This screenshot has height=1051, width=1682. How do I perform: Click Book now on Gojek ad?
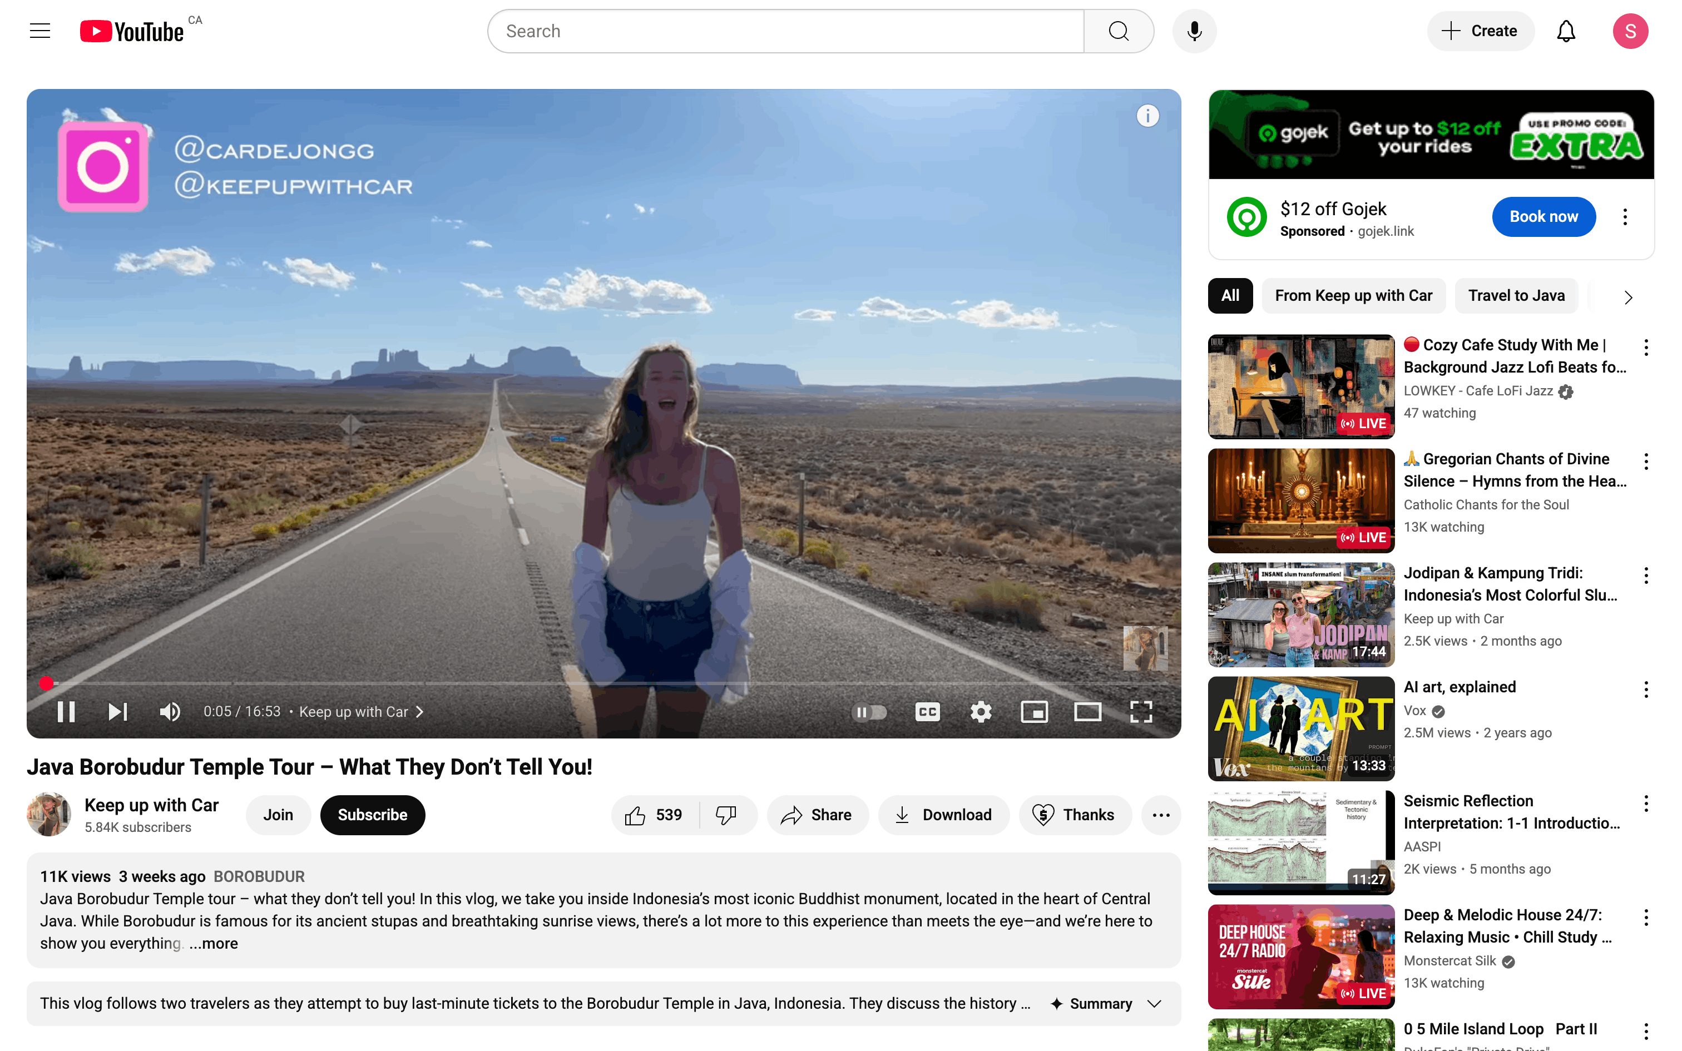(1543, 216)
